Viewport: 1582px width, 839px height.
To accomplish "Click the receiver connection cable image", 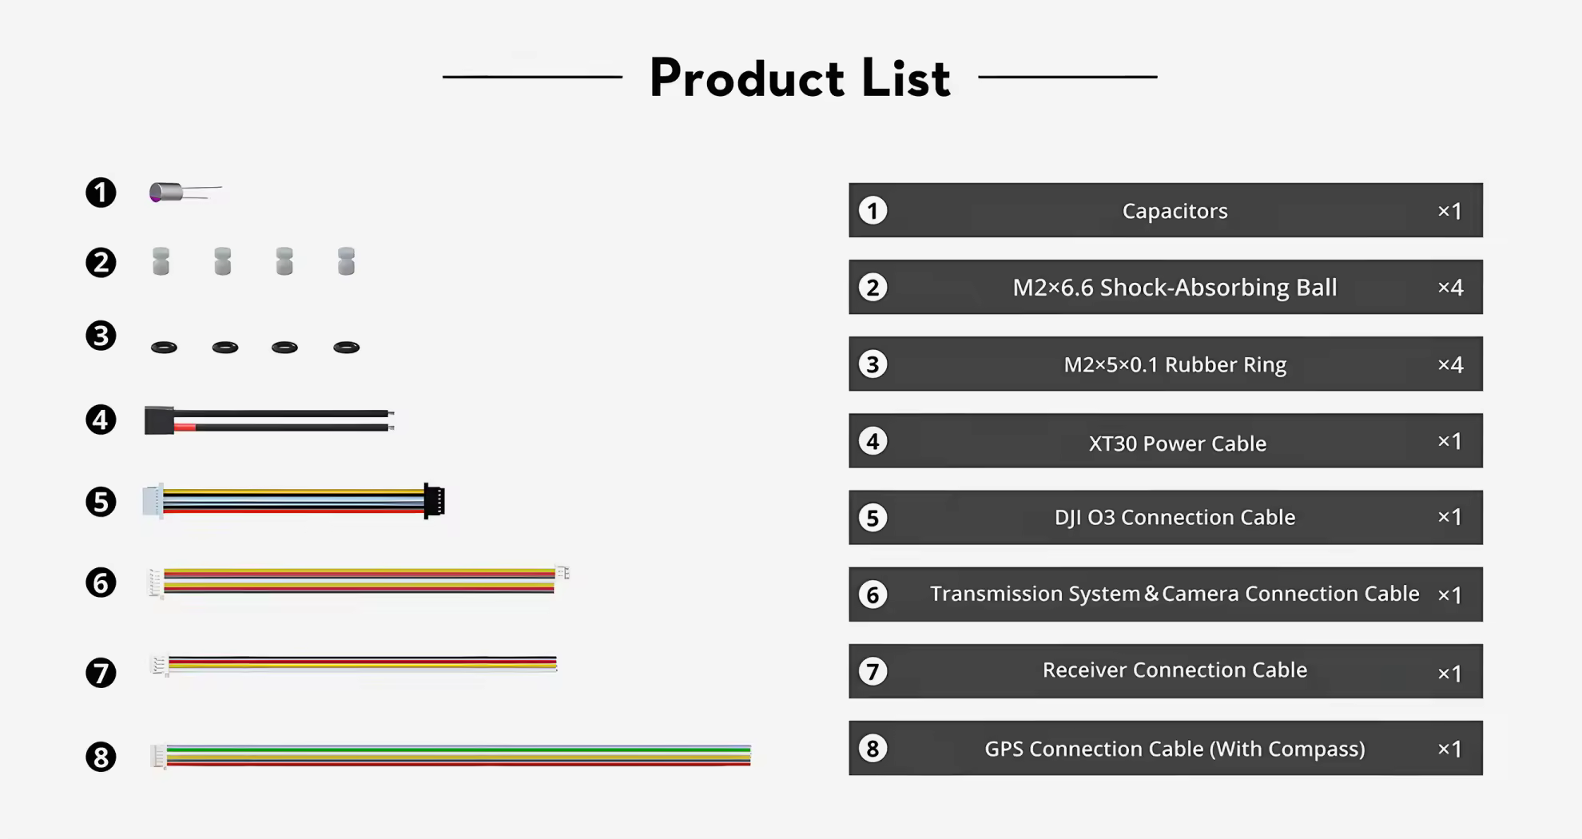I will tap(353, 665).
